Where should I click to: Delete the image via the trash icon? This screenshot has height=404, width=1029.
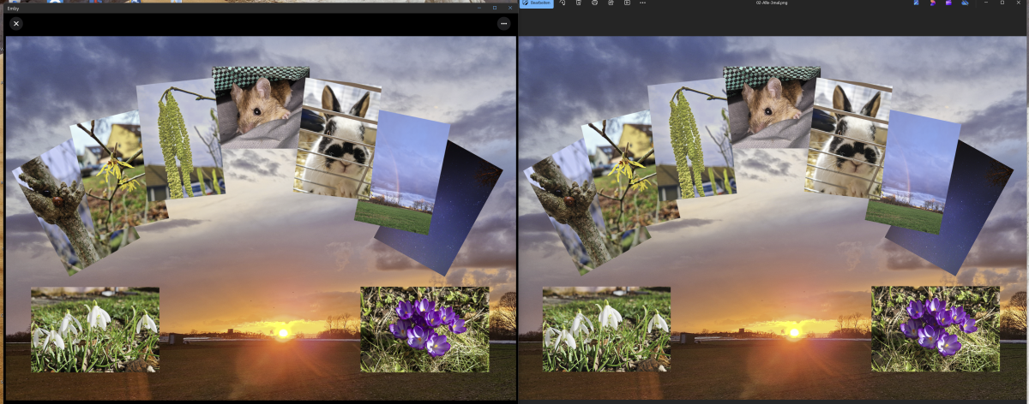click(x=579, y=3)
